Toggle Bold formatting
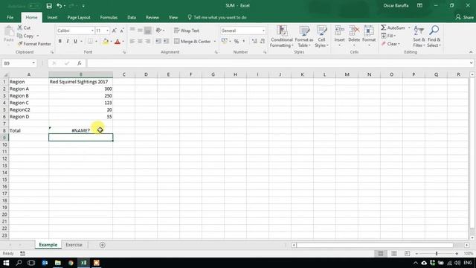Viewport: 476px width, 268px height. pos(59,42)
